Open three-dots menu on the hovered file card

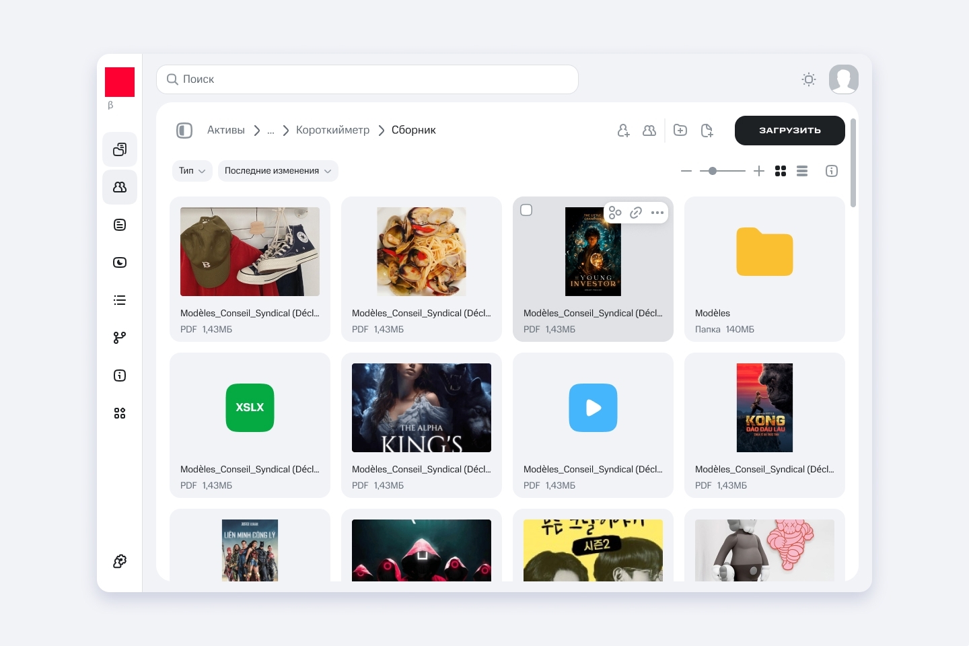pyautogui.click(x=657, y=213)
